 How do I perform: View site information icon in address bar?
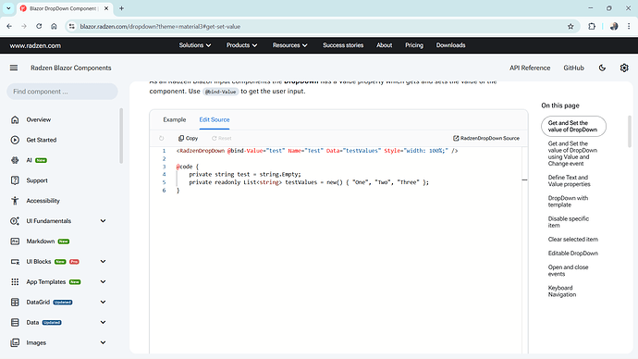coord(71,27)
